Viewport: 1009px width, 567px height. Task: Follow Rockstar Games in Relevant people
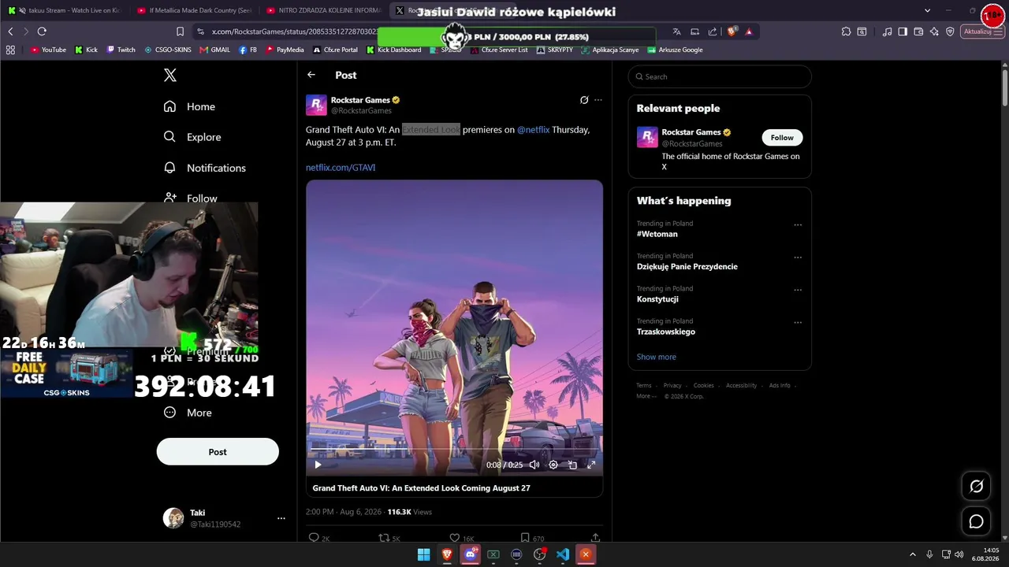tap(782, 138)
